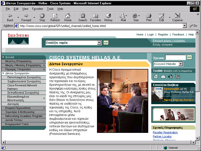Click the toolbar overflow chevron

(x=198, y=14)
